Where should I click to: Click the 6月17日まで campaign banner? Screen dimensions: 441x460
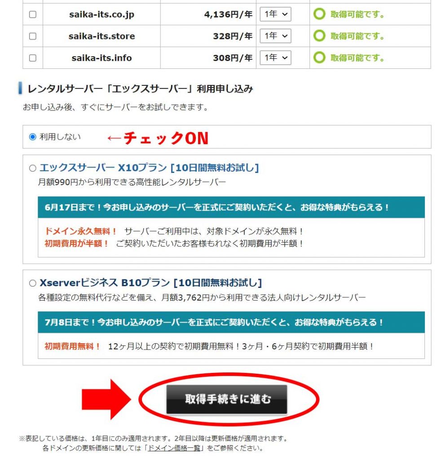point(231,207)
